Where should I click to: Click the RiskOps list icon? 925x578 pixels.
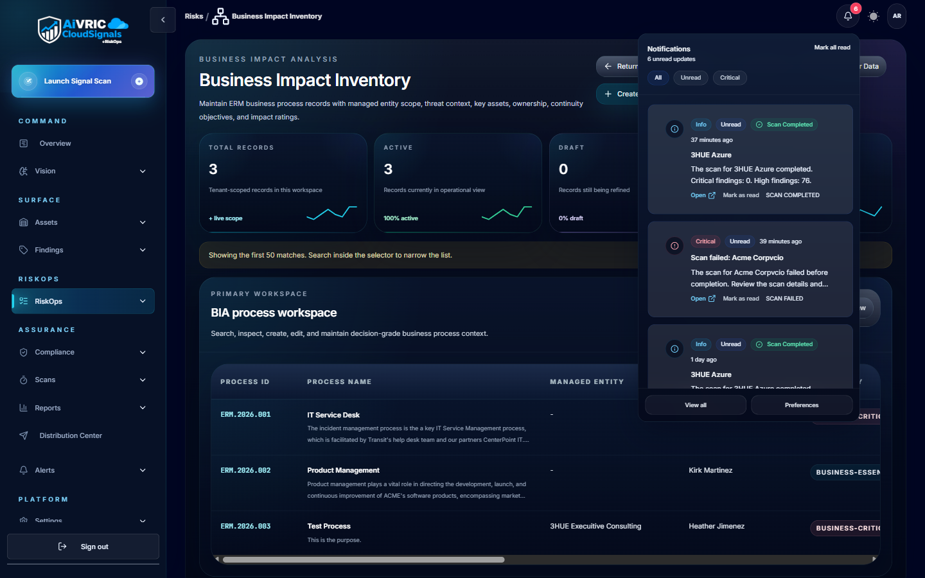24,301
